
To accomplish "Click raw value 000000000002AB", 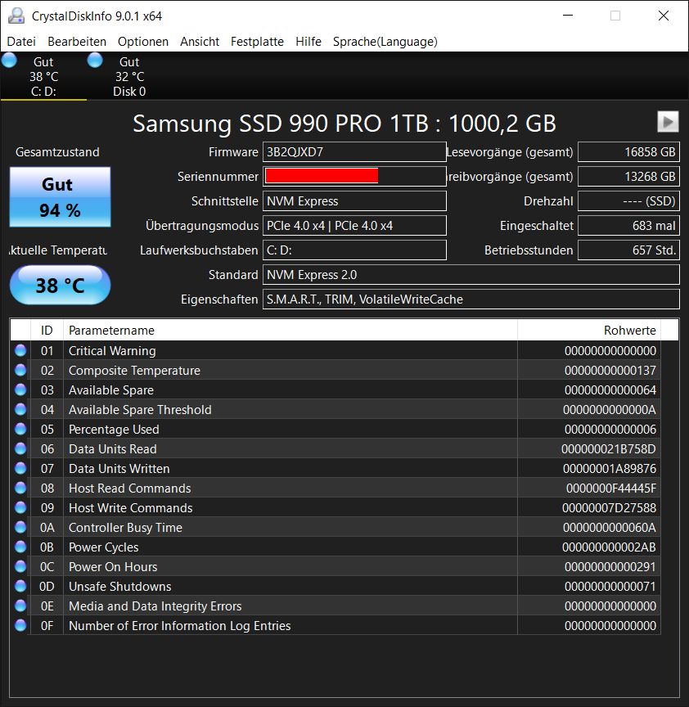I will coord(609,547).
